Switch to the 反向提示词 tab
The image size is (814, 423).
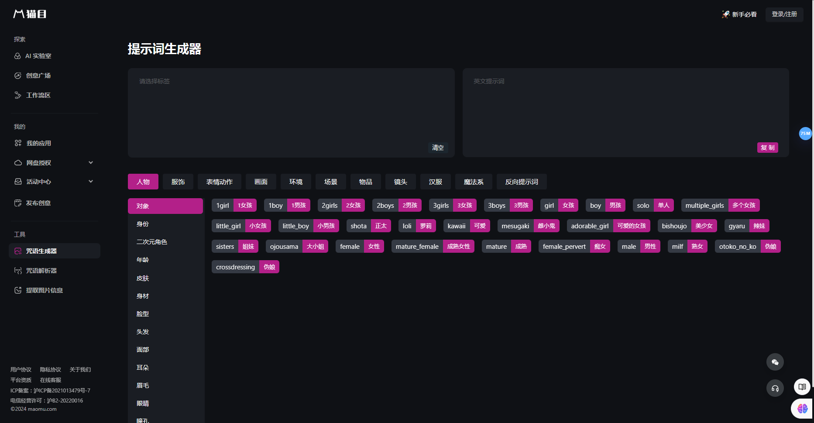[522, 182]
